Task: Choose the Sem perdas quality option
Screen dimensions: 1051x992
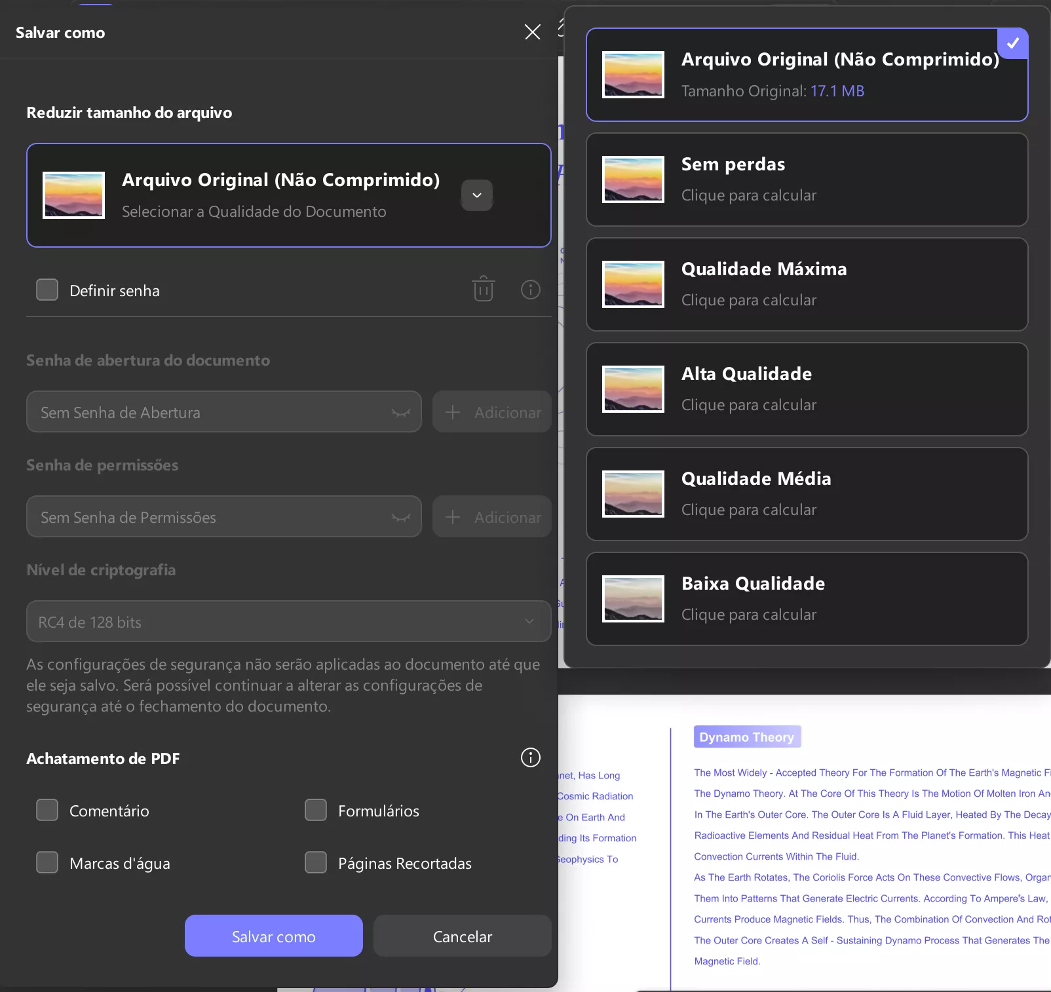Action: point(807,180)
